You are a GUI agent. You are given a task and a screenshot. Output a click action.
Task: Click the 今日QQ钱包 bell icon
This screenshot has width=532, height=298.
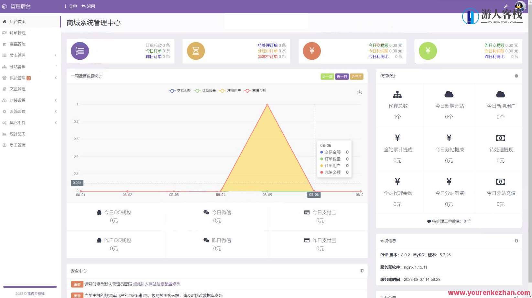click(x=99, y=212)
